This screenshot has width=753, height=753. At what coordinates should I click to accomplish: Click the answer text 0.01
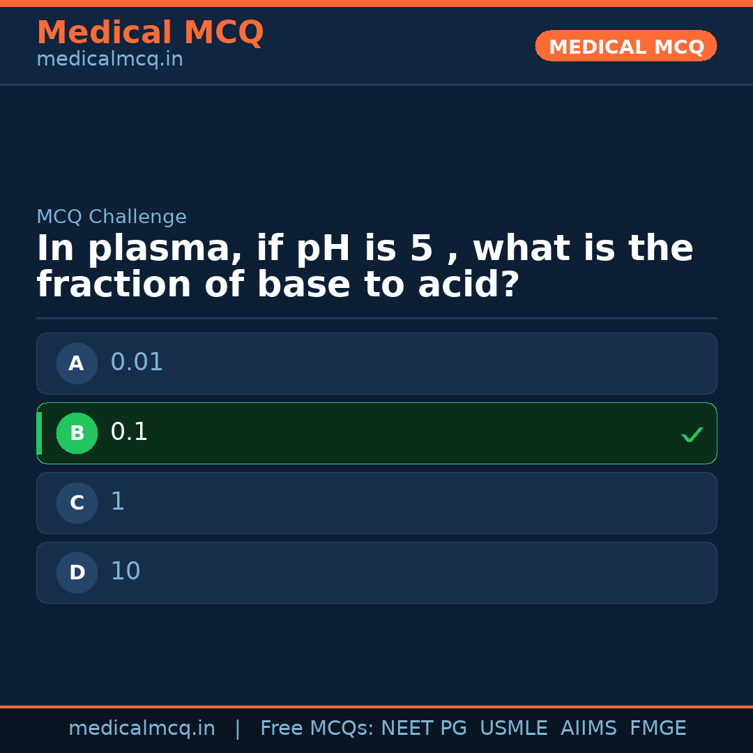[137, 363]
